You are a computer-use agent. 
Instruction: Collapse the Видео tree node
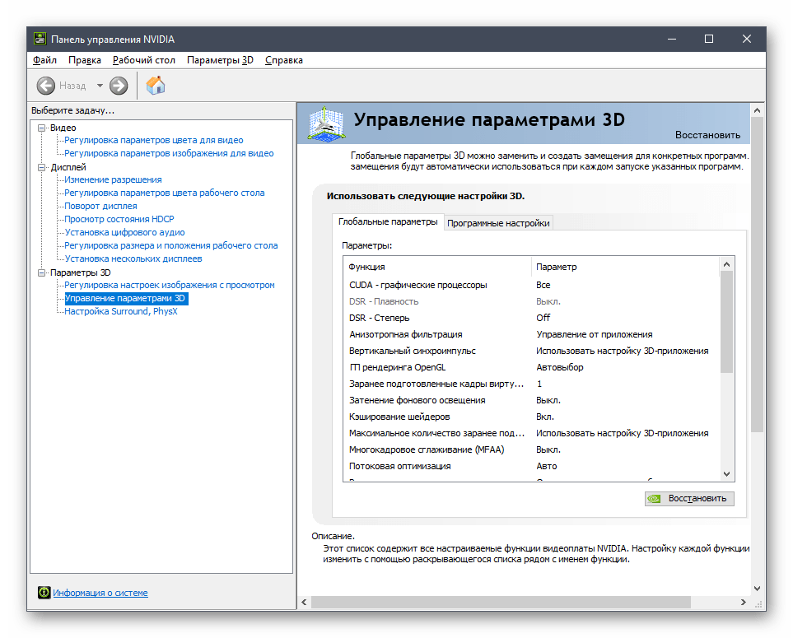pyautogui.click(x=41, y=128)
